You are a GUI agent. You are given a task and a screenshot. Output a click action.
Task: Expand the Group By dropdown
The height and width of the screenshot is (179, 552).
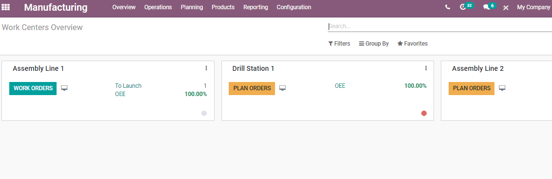pos(374,44)
